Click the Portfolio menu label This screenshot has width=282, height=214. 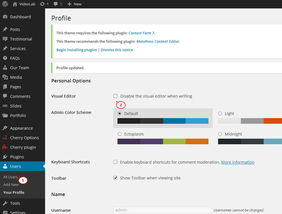18,116
